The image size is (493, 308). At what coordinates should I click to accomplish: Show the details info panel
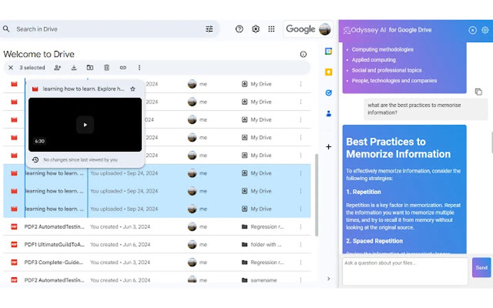(x=303, y=55)
